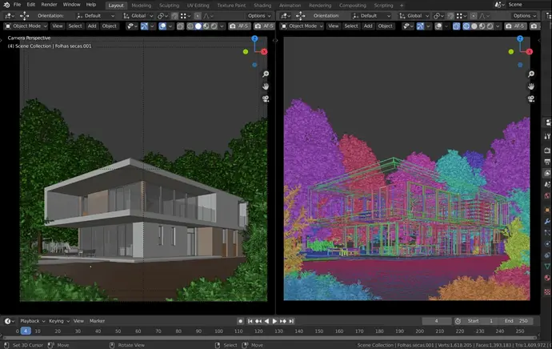Screen dimensions: 552x349
Task: Open the View menu in left viewport header
Action: click(x=58, y=26)
